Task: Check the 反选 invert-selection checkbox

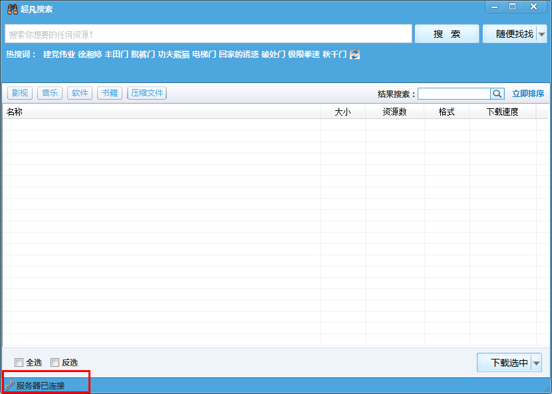Action: [x=55, y=362]
